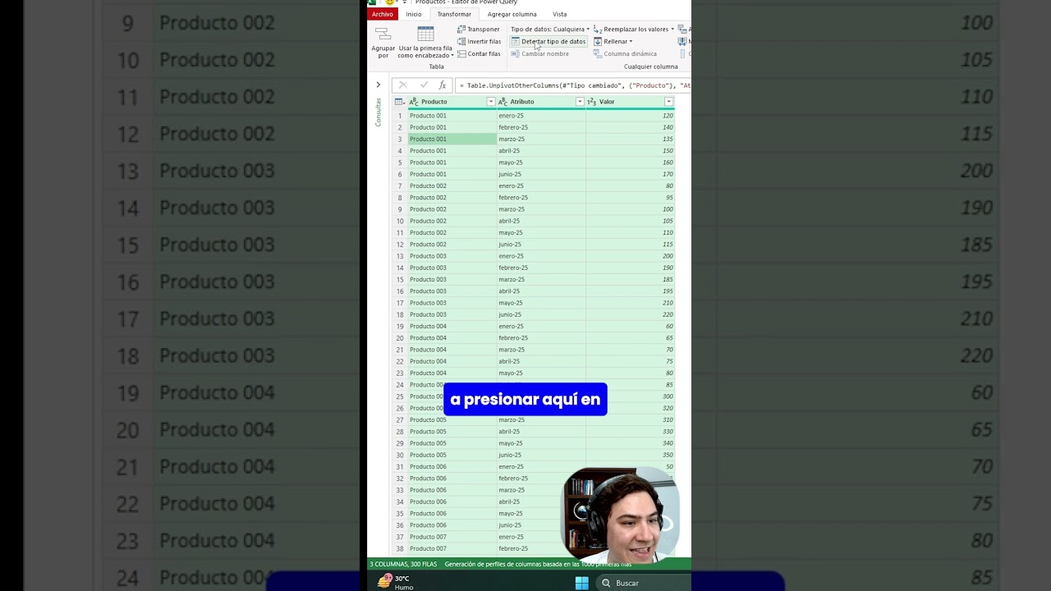Expand the Rellenar dropdown arrow
Image resolution: width=1051 pixels, height=591 pixels.
tap(631, 41)
